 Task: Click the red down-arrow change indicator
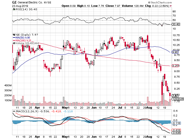171,6
